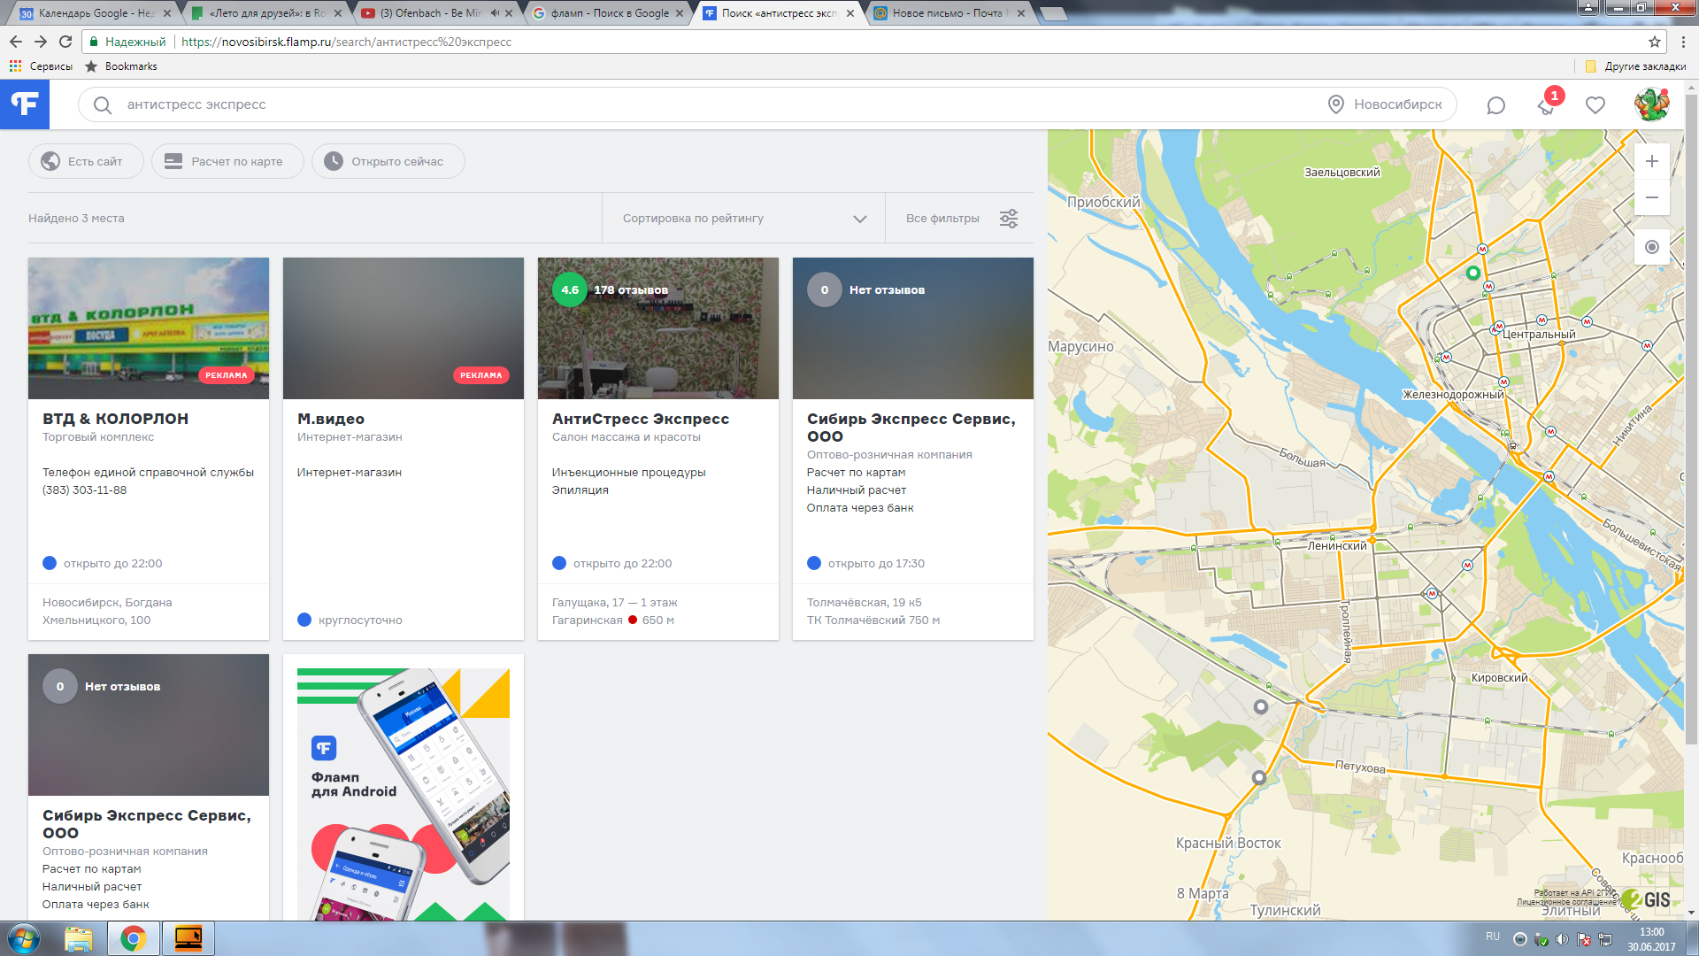Open the Сервисы apps shortcut
The height and width of the screenshot is (956, 1699).
[41, 66]
